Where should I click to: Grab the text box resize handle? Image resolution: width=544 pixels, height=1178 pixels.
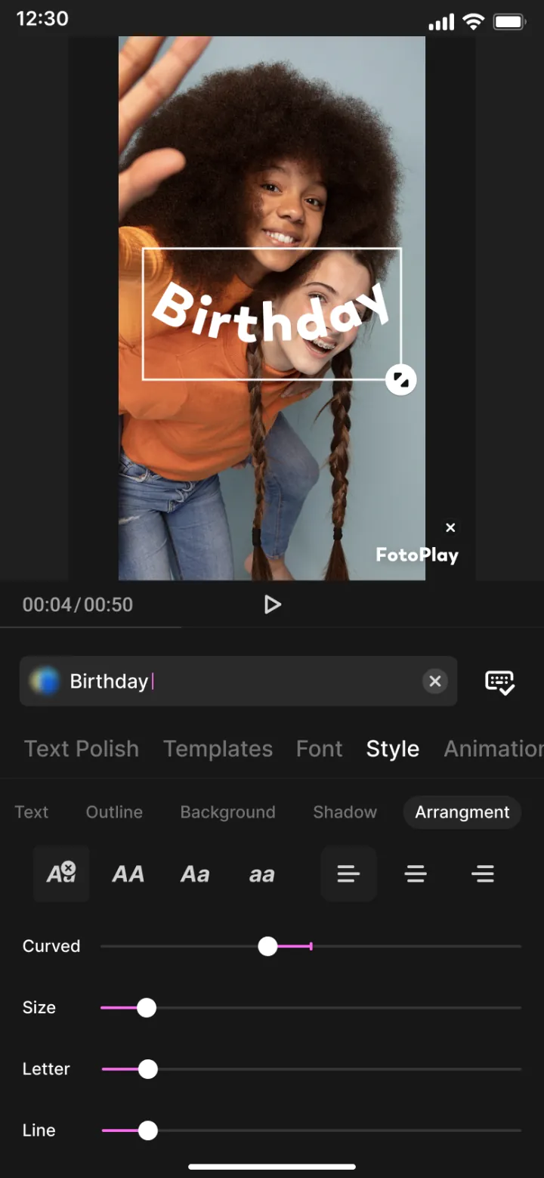401,380
